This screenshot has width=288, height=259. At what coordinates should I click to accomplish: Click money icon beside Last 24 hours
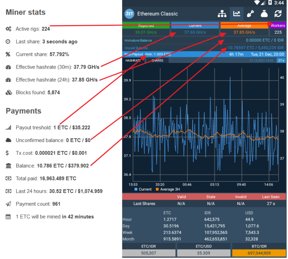point(9,191)
